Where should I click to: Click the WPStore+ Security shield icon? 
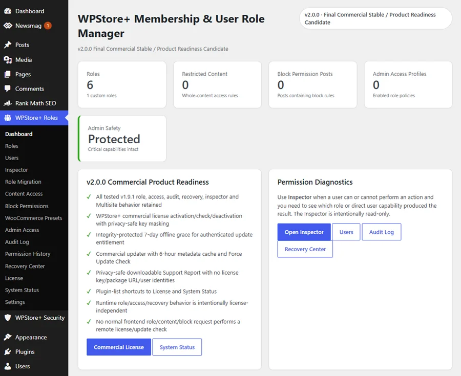point(8,318)
